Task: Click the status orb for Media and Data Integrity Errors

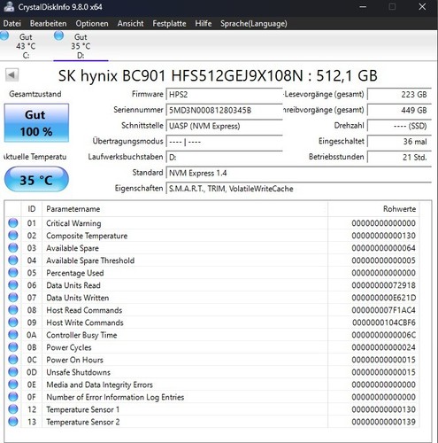Action: coord(13,385)
